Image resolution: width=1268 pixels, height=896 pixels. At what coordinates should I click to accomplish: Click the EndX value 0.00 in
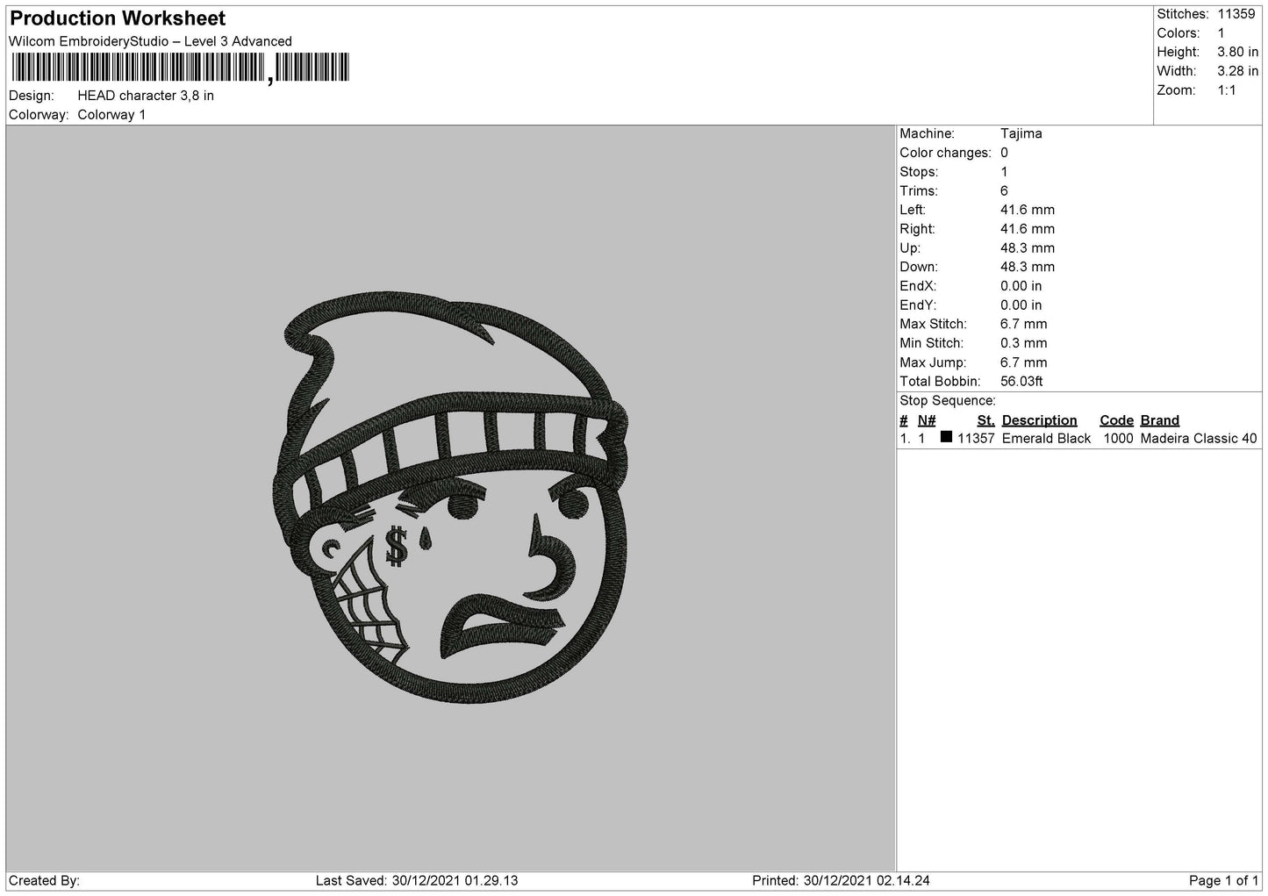coord(1021,286)
